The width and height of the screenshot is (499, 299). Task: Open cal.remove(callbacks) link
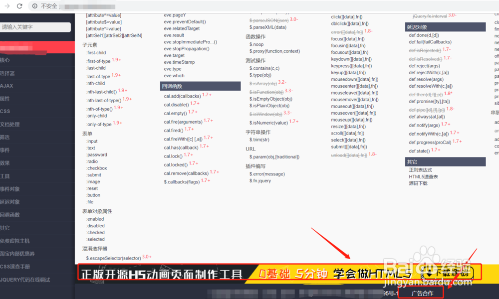[186, 173]
